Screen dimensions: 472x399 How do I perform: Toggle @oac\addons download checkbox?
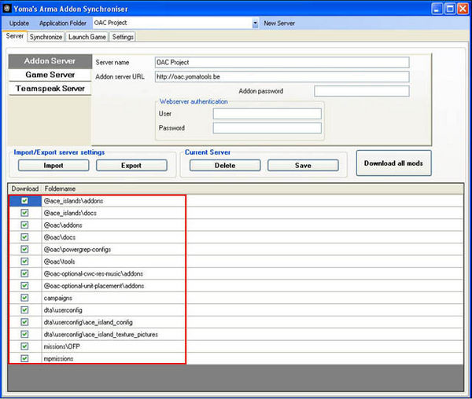coord(24,225)
